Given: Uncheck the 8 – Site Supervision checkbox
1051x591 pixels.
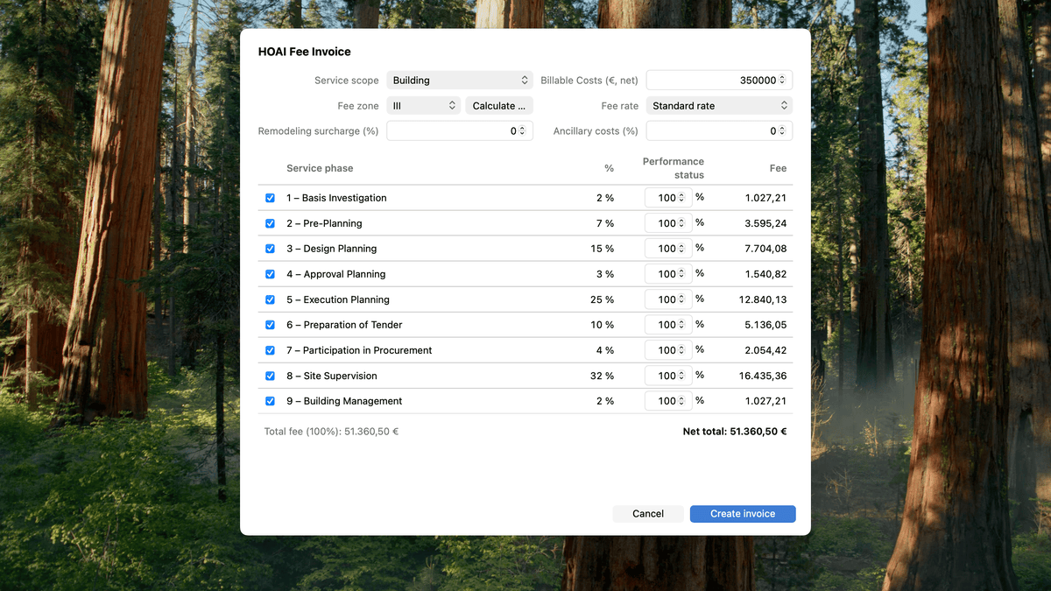Looking at the screenshot, I should click(x=270, y=376).
